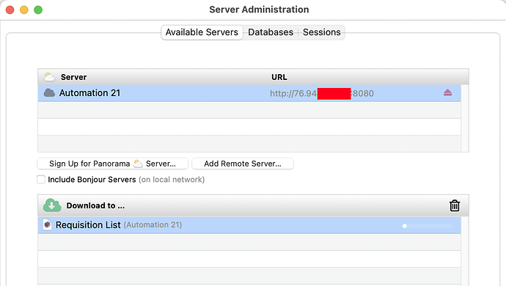
Task: Select the Requisition List download row
Action: 249,225
